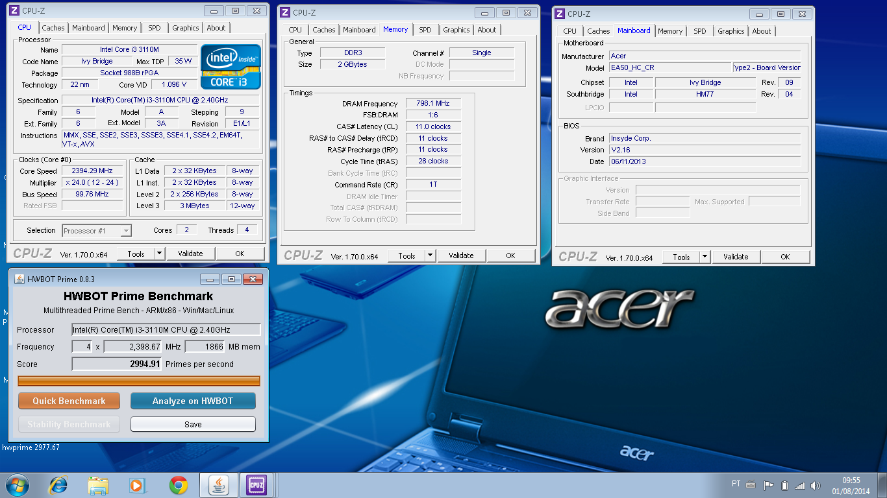Click the motherboard model EA50_HC_CR
This screenshot has height=498, width=887.
click(x=669, y=67)
